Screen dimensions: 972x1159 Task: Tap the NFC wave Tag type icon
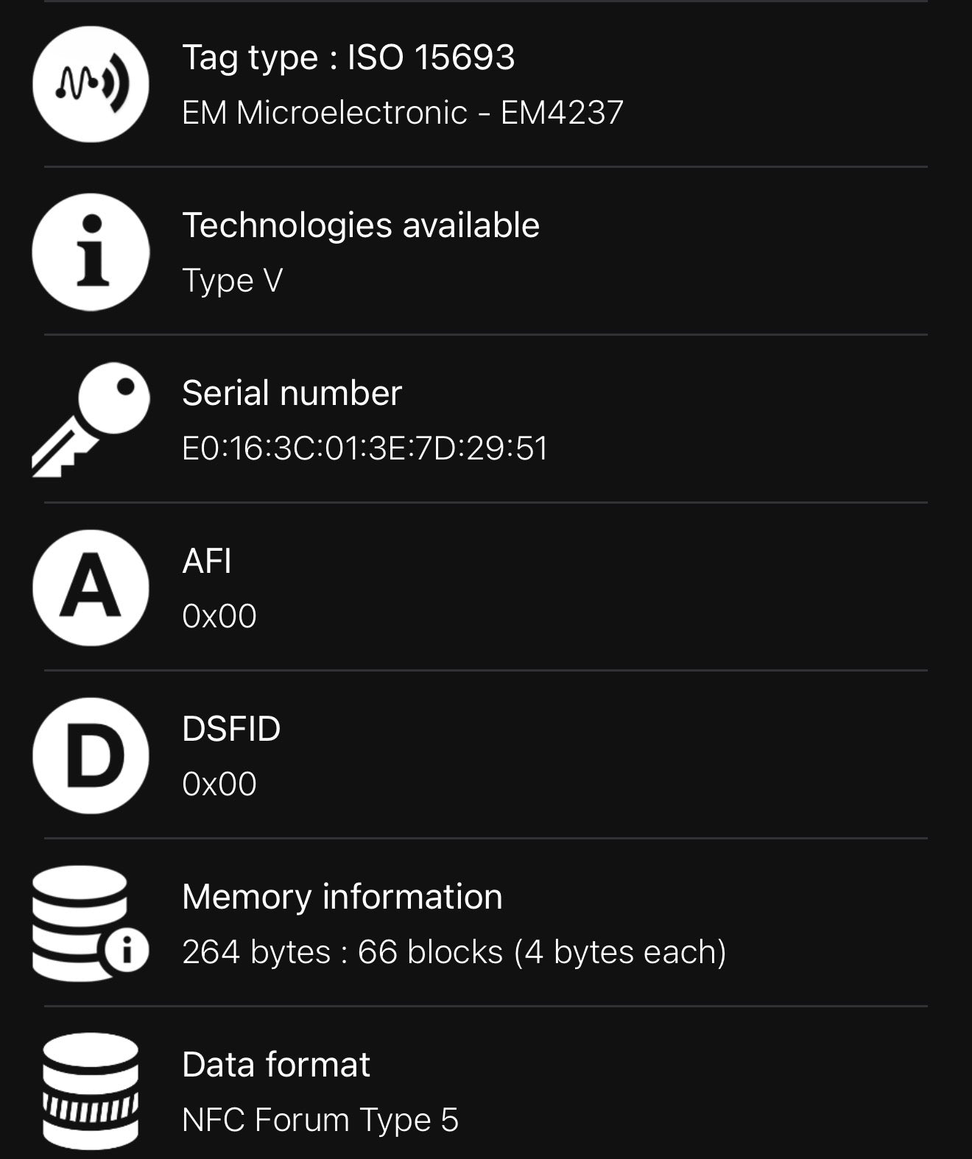91,84
